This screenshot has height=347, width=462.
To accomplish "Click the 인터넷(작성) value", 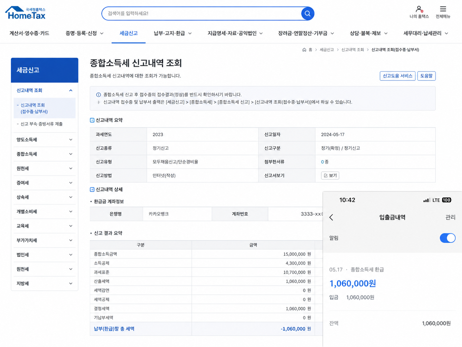I will pos(164,175).
